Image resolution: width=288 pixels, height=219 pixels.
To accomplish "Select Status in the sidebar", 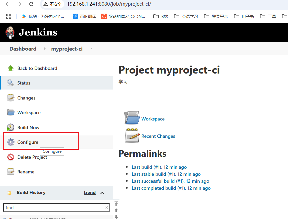I will tap(24, 83).
